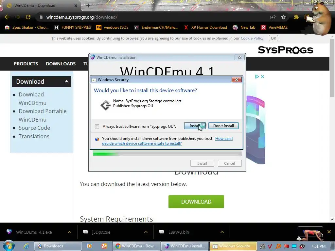Close the Windows Security dialog
The image size is (335, 251).
click(x=237, y=80)
